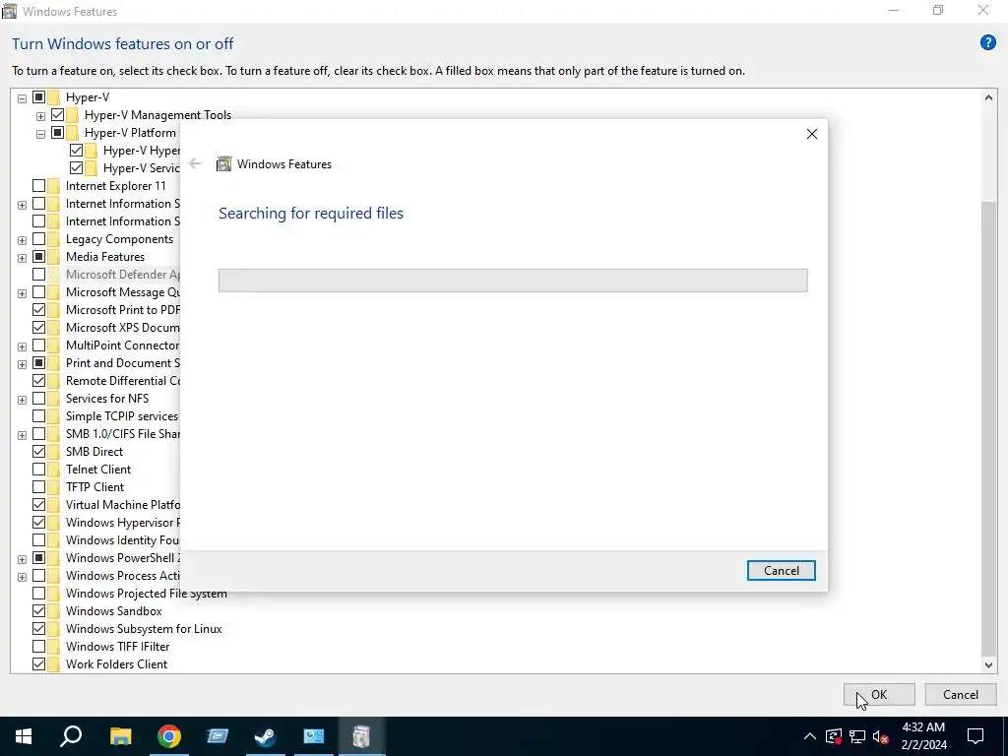Click the feature list scrollbar up arrow
This screenshot has height=756, width=1008.
click(x=988, y=97)
